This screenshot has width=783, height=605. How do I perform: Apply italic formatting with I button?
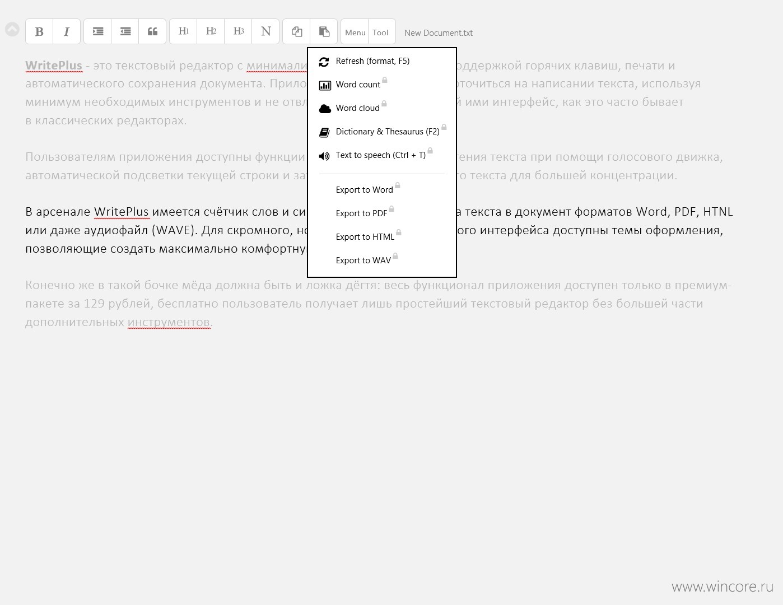pos(67,31)
